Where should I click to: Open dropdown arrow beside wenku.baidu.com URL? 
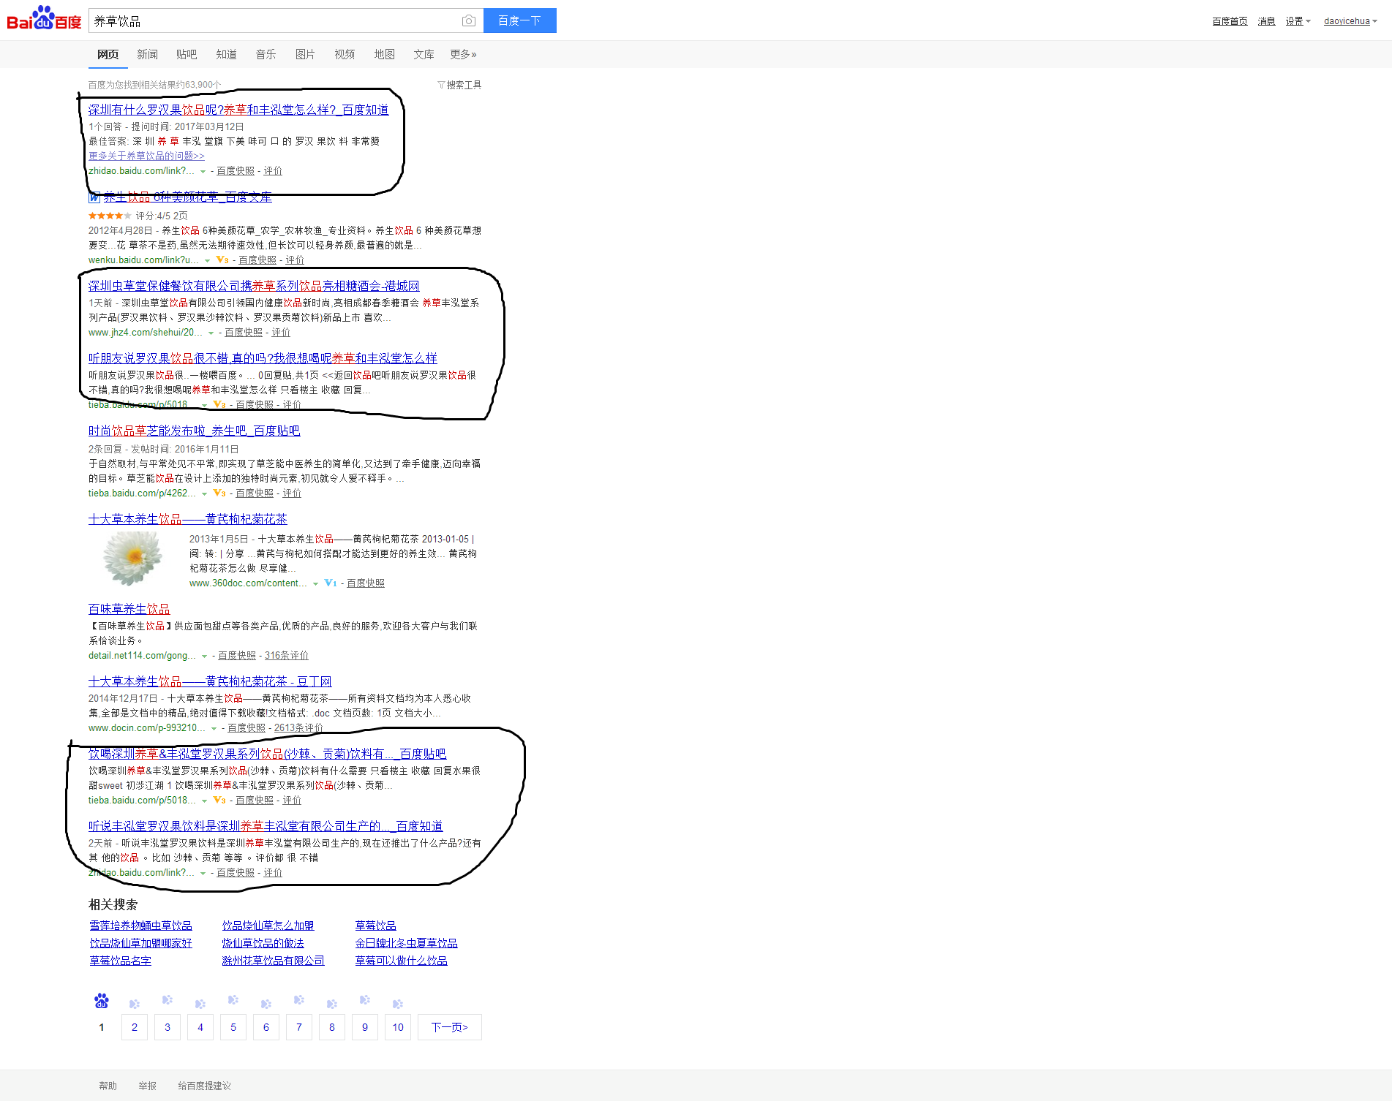(x=207, y=261)
